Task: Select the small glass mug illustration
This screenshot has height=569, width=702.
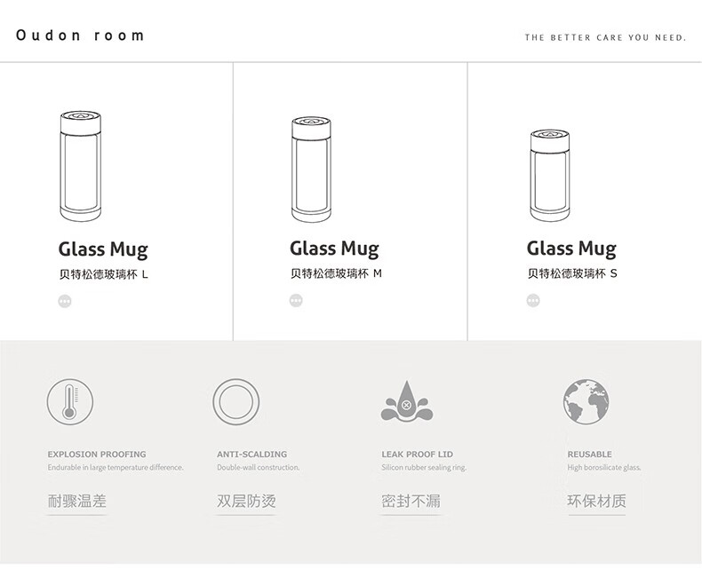Action: pos(550,176)
